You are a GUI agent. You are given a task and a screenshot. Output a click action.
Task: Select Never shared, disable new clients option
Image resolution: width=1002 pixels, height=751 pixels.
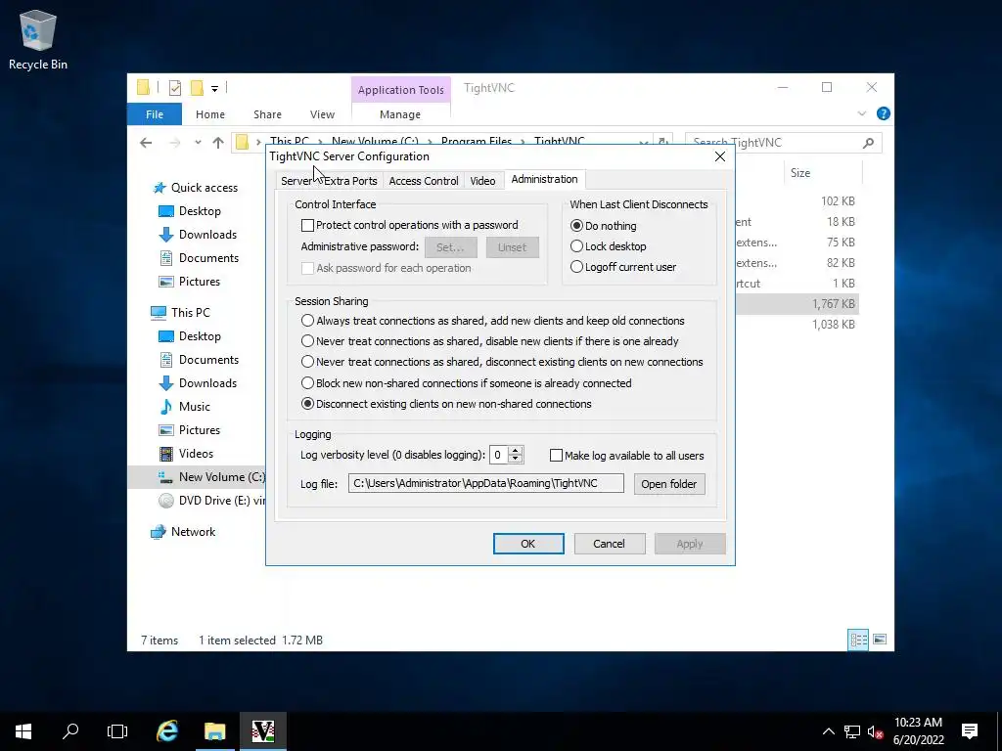[307, 340]
